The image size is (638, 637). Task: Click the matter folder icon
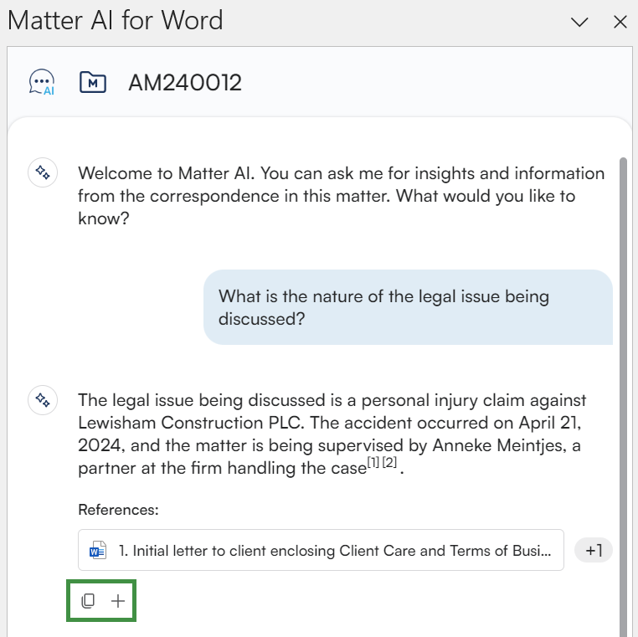92,82
